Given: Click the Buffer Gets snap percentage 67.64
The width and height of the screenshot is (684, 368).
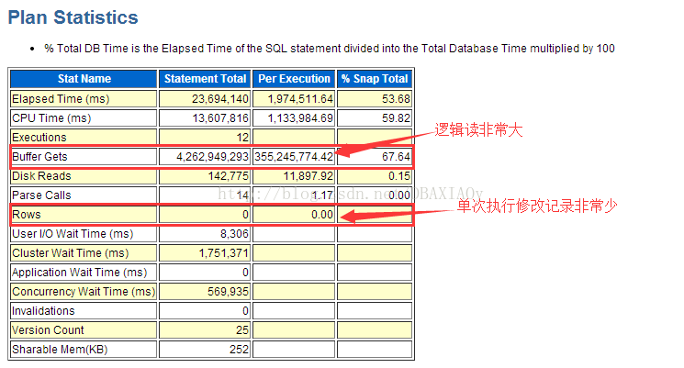Looking at the screenshot, I should click(396, 157).
